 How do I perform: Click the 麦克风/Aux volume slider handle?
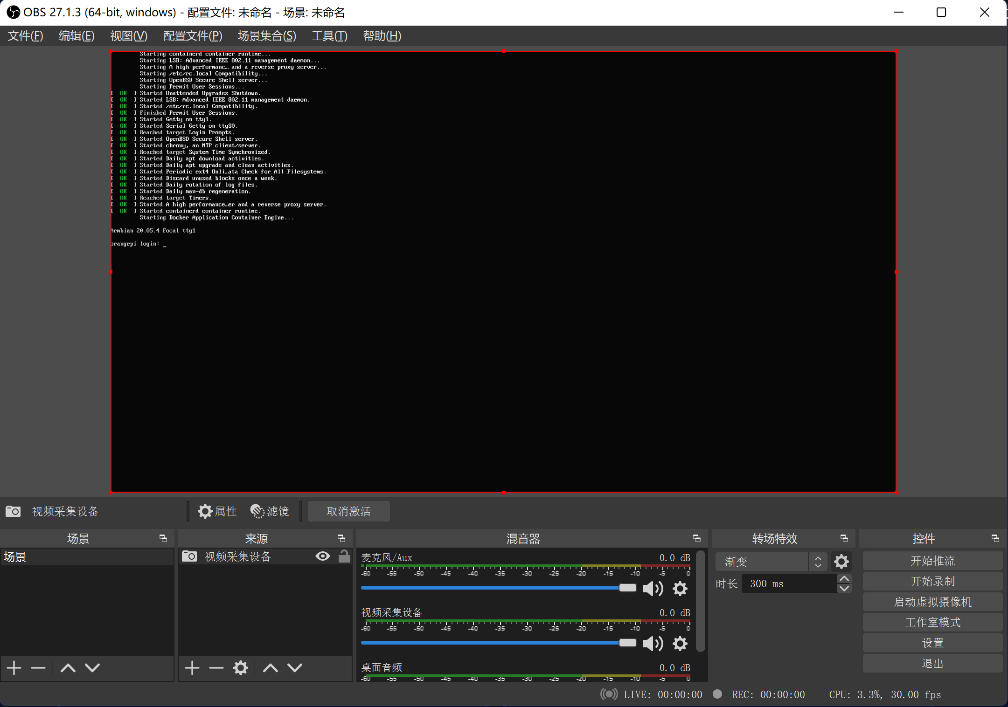[x=627, y=588]
